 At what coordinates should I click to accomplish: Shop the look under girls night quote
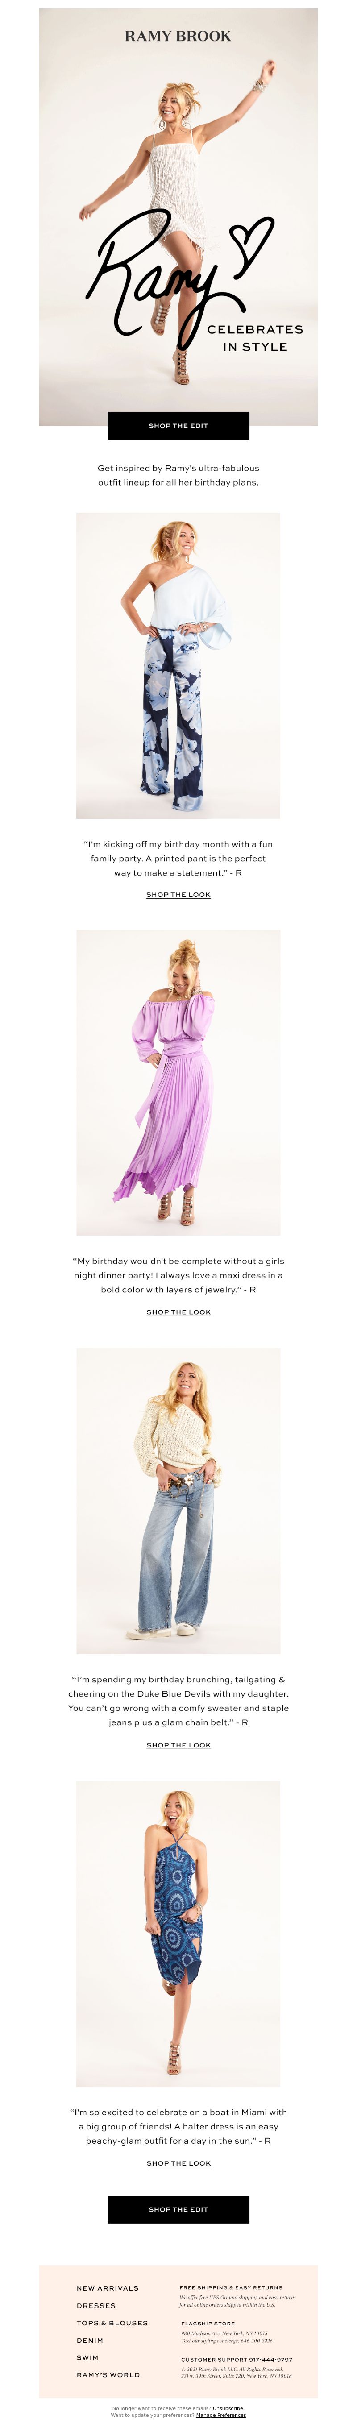[x=178, y=1312]
